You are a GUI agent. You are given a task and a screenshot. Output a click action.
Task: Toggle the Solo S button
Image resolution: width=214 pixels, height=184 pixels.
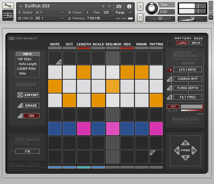tap(140, 7)
